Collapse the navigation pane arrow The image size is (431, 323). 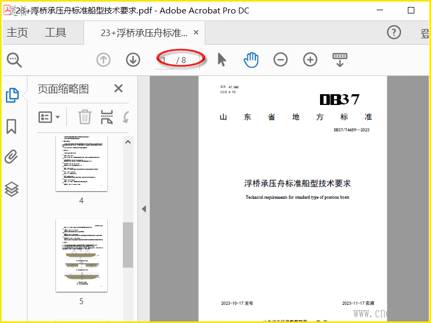coord(144,209)
